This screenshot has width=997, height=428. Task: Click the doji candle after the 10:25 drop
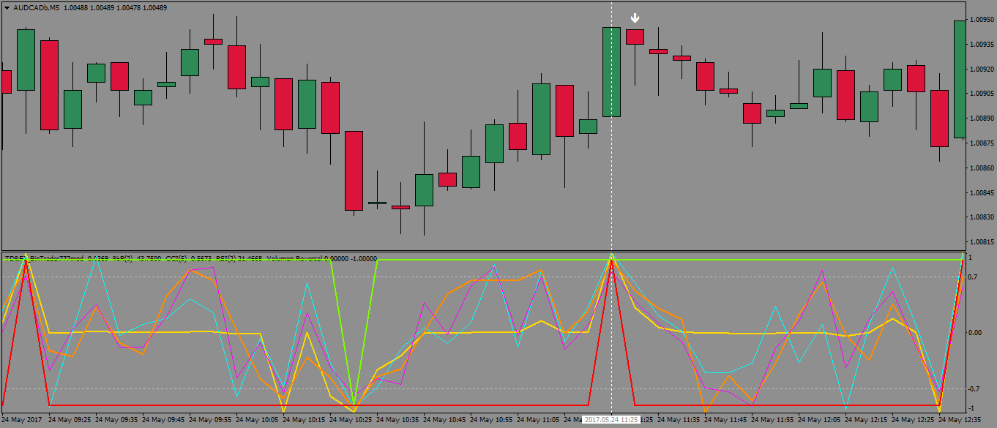tap(377, 203)
